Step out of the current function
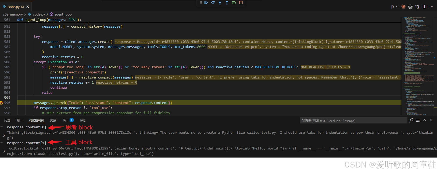 (x=227, y=3)
